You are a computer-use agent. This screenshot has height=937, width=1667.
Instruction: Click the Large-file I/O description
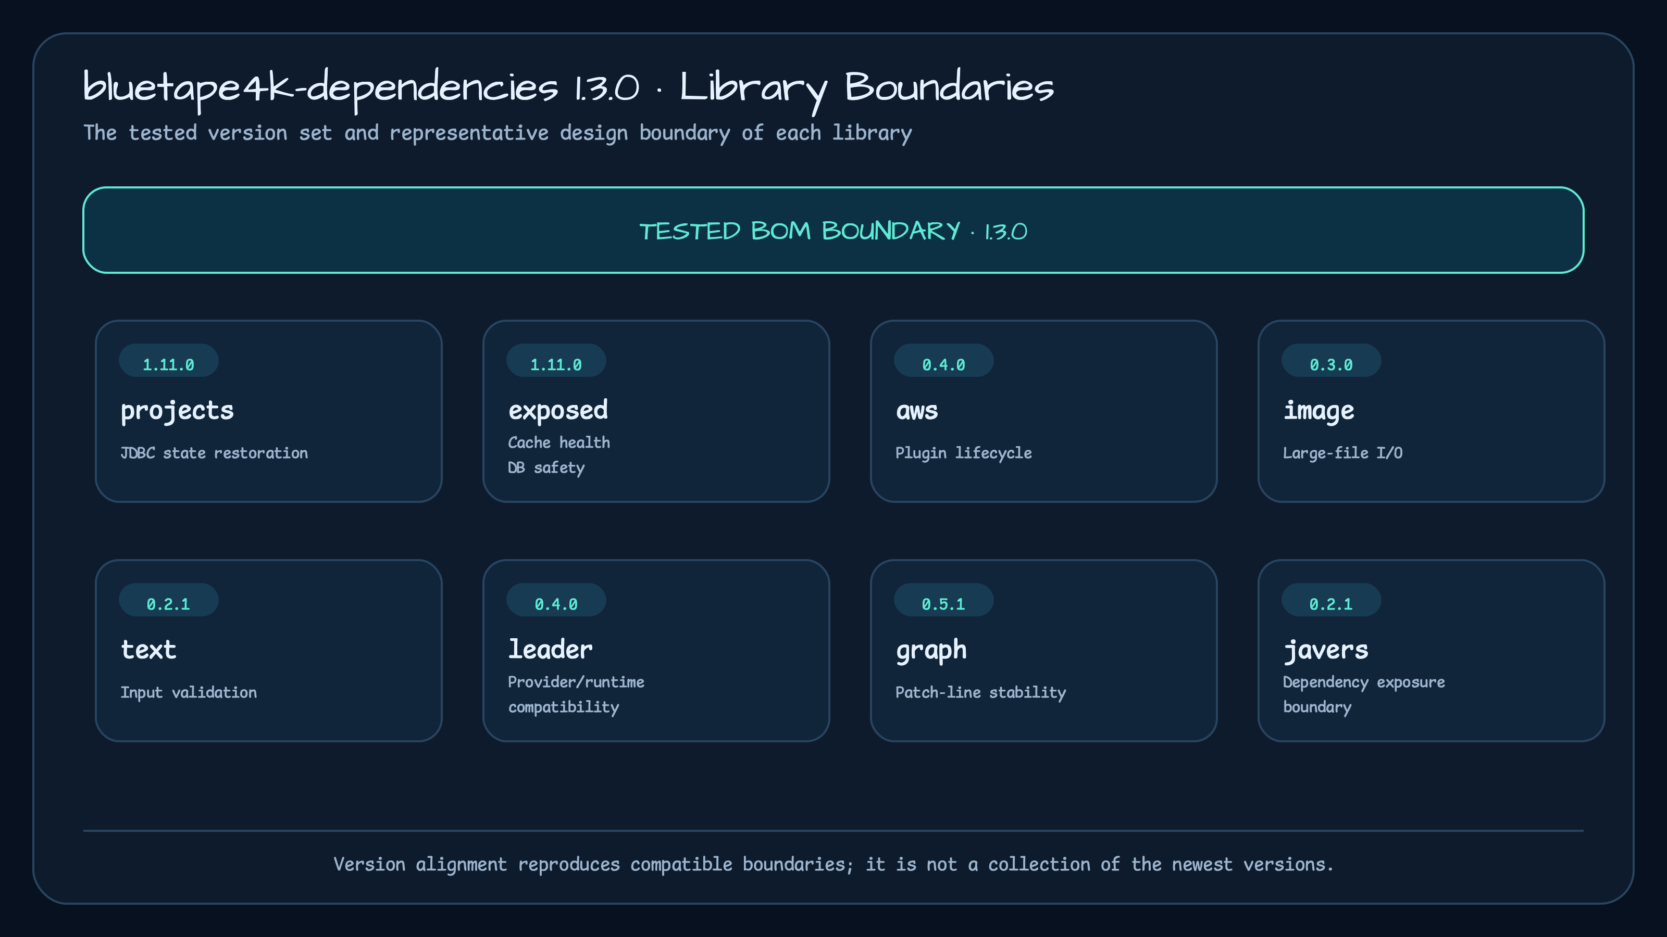[1343, 453]
